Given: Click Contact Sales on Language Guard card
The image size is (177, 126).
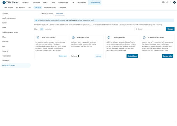Looking at the screenshot, I should pyautogui.click(x=132, y=56).
